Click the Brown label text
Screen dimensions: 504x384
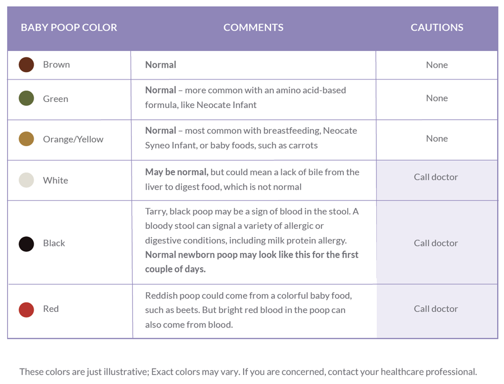[56, 64]
